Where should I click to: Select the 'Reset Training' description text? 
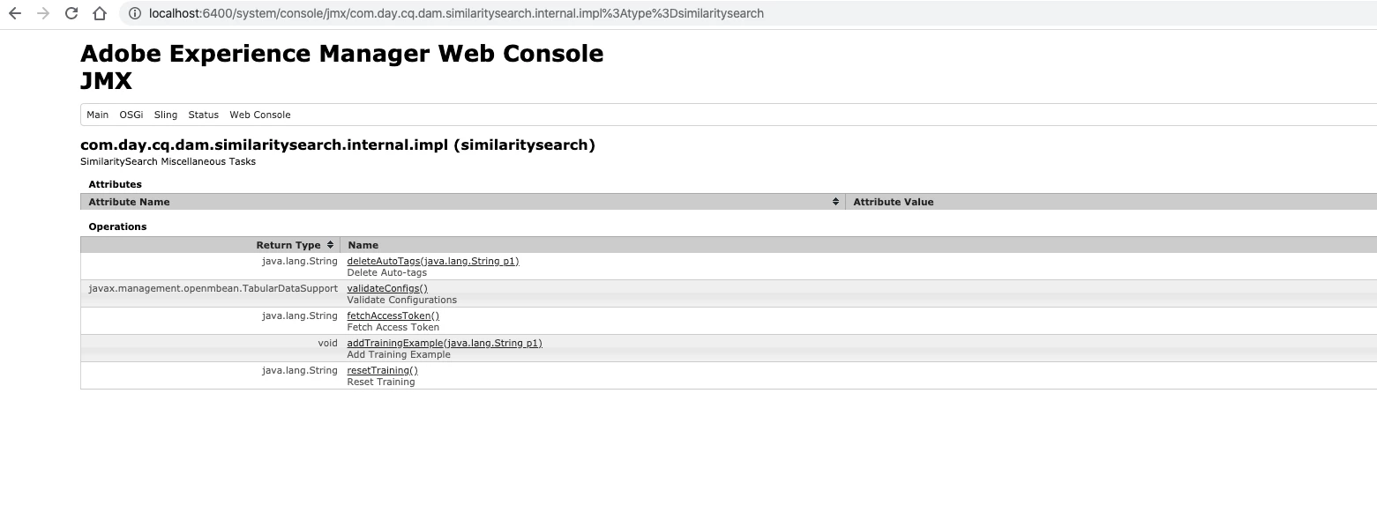(x=381, y=382)
